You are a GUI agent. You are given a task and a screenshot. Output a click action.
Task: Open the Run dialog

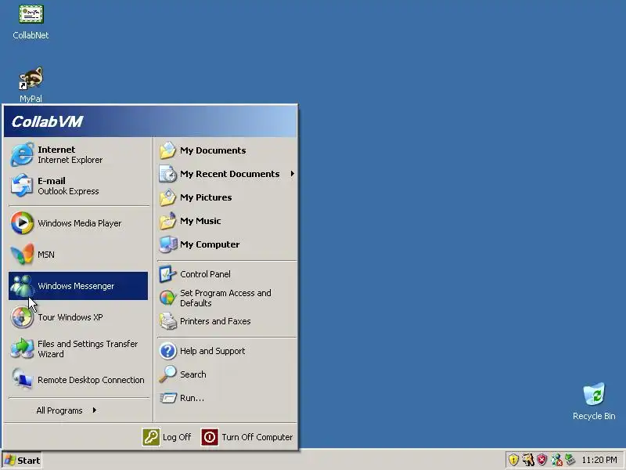point(227,398)
